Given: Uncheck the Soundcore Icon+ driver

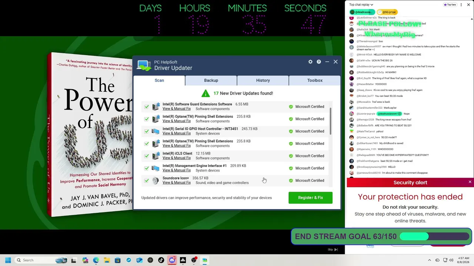Looking at the screenshot, I should click(x=147, y=181).
